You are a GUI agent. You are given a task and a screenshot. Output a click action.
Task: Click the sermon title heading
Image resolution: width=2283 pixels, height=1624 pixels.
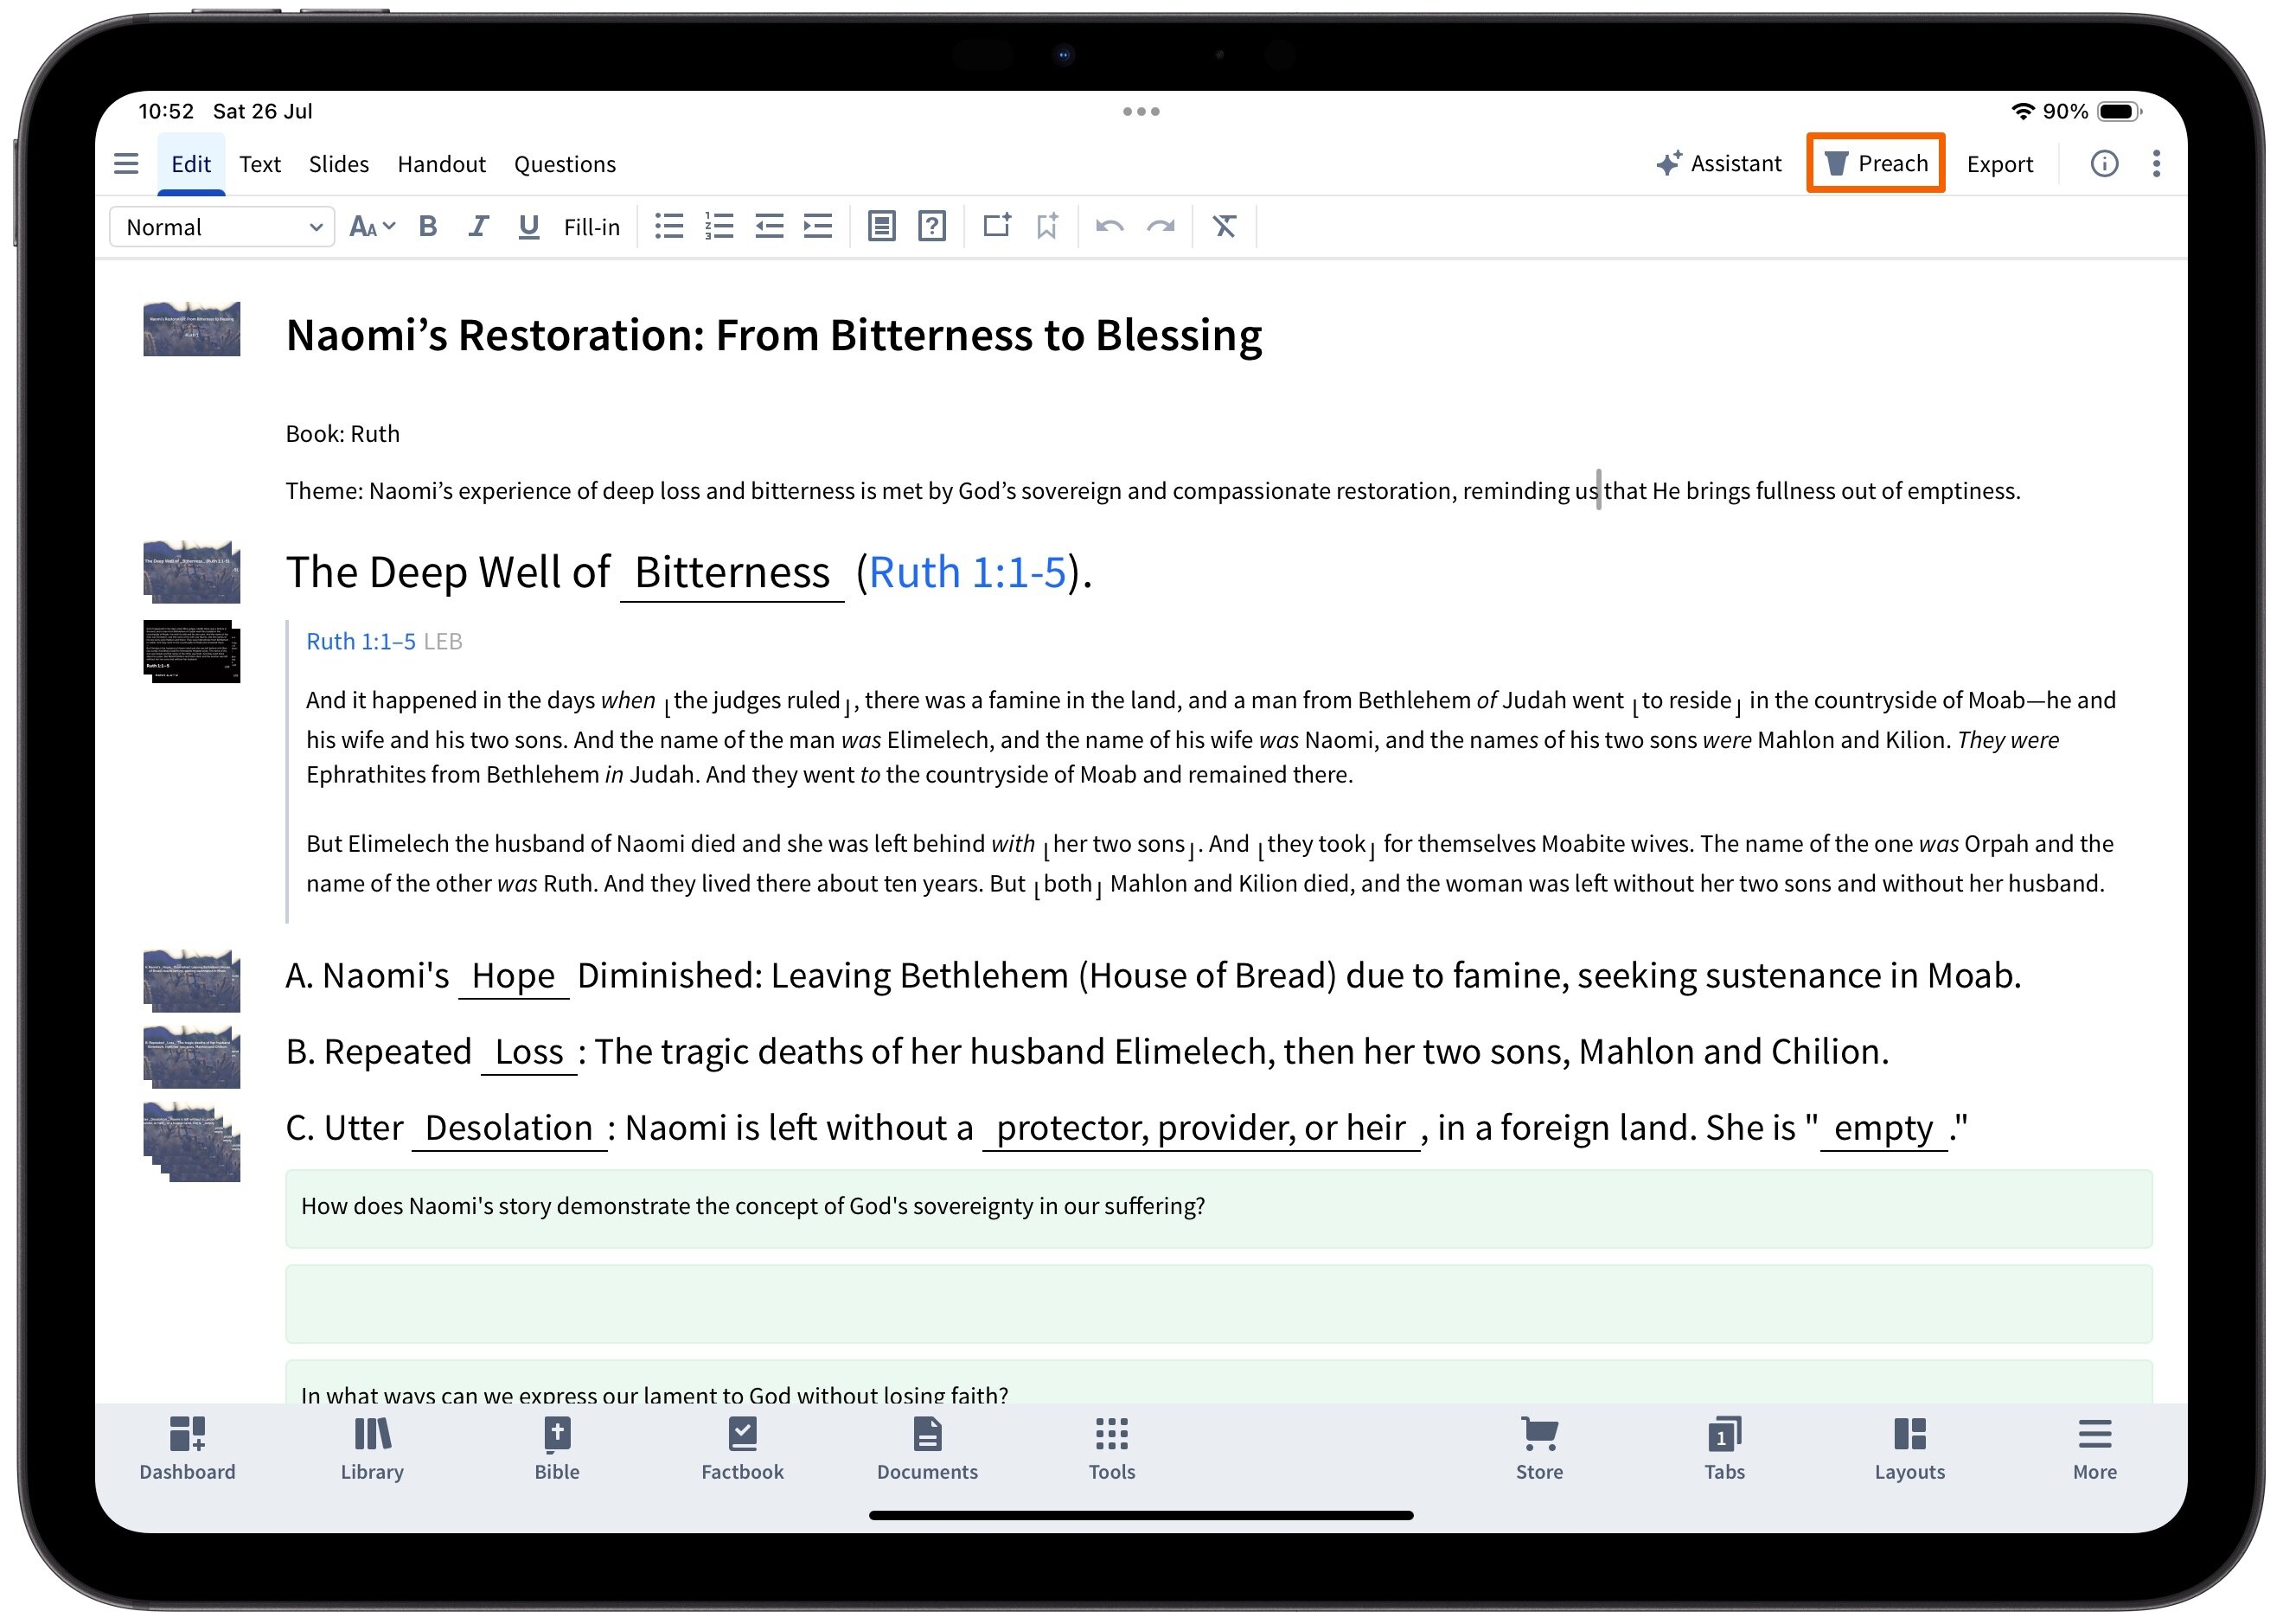tap(774, 335)
